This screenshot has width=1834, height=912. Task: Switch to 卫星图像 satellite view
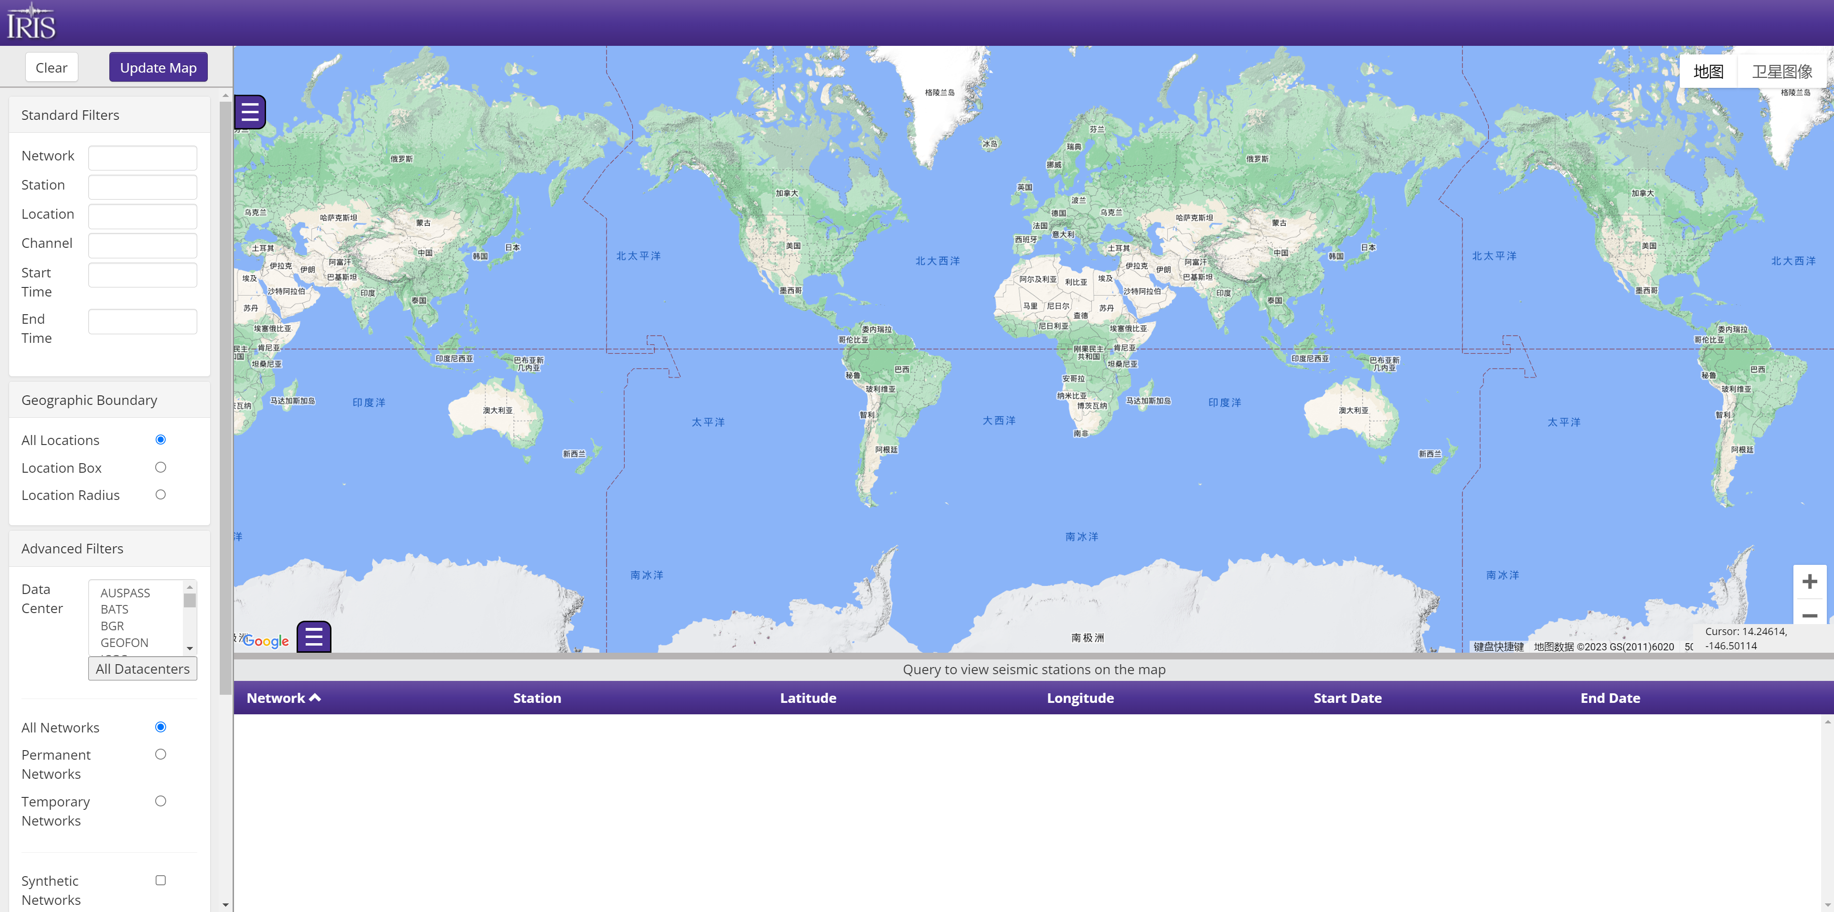point(1782,71)
